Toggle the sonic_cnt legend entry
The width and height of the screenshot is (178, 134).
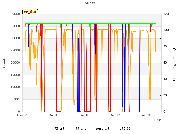(x=100, y=129)
